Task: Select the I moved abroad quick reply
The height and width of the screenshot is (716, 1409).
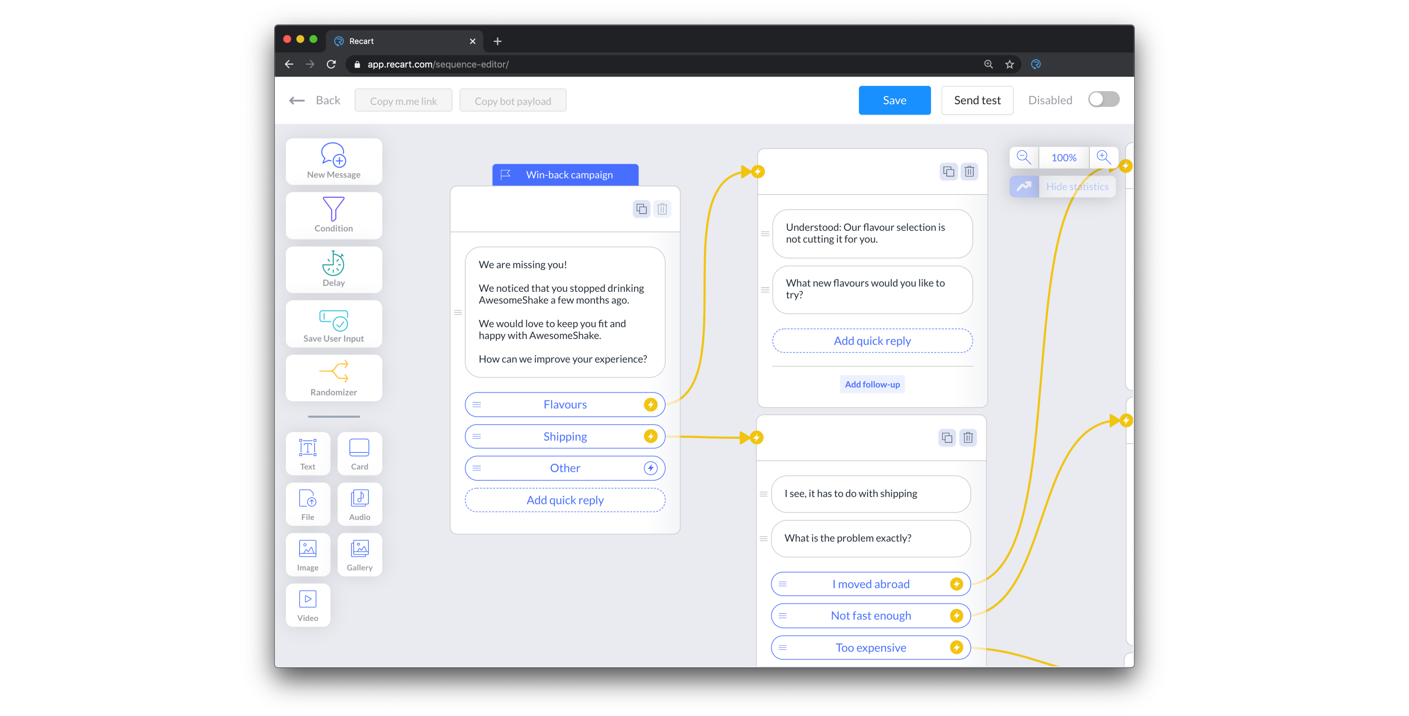Action: (x=871, y=584)
